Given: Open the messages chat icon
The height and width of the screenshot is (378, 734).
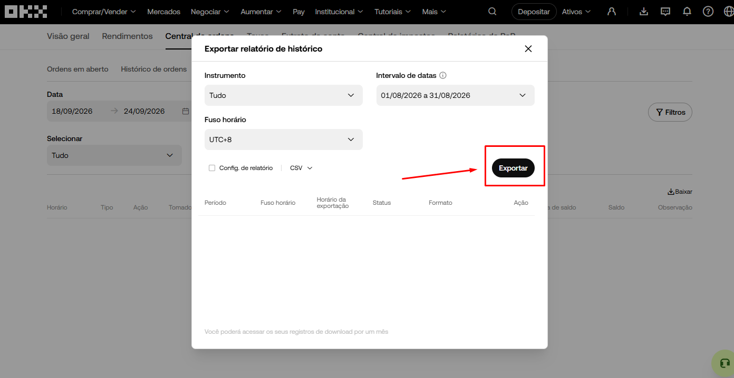Looking at the screenshot, I should pyautogui.click(x=665, y=12).
